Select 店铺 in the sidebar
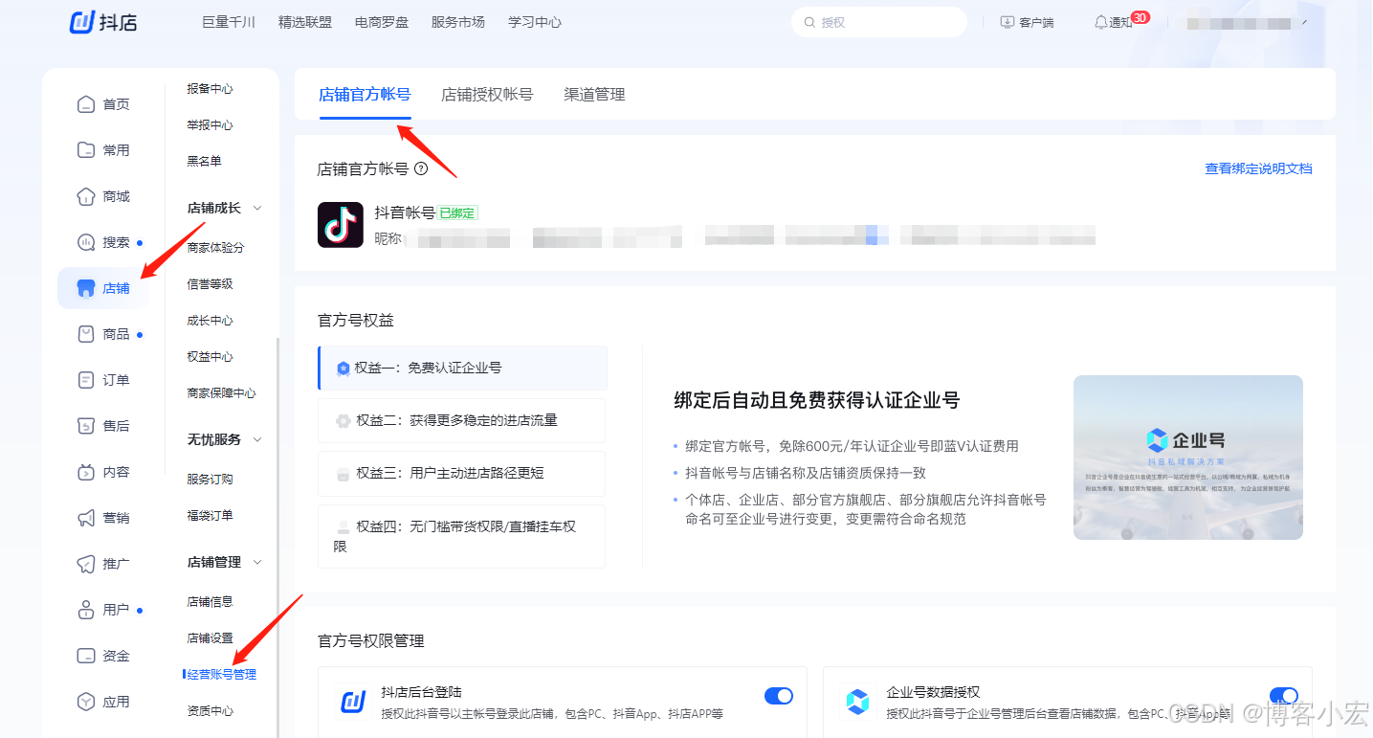Image resolution: width=1373 pixels, height=738 pixels. tap(103, 288)
